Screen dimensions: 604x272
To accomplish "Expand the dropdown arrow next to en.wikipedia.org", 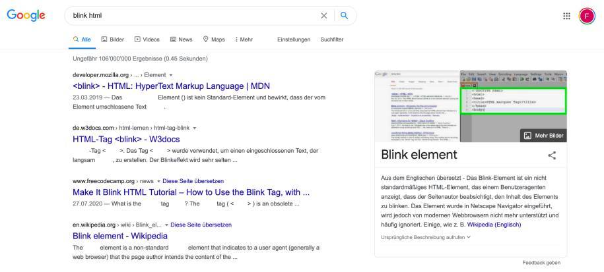I will click(166, 225).
